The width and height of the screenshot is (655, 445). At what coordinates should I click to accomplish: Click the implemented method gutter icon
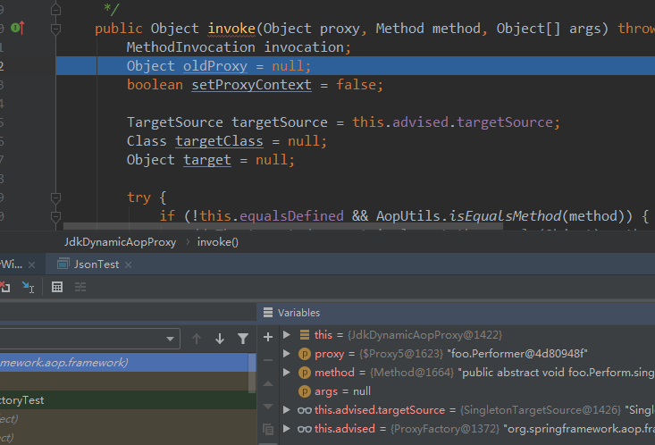click(x=18, y=28)
